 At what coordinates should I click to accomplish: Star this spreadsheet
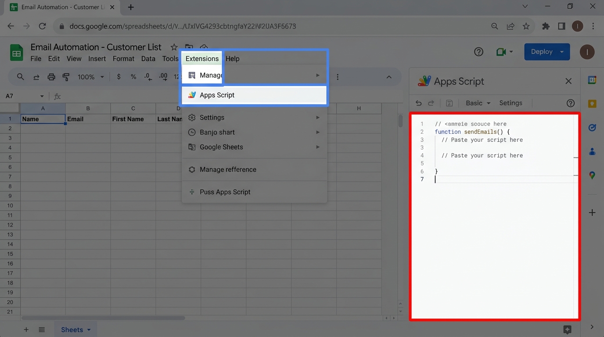[x=174, y=47]
